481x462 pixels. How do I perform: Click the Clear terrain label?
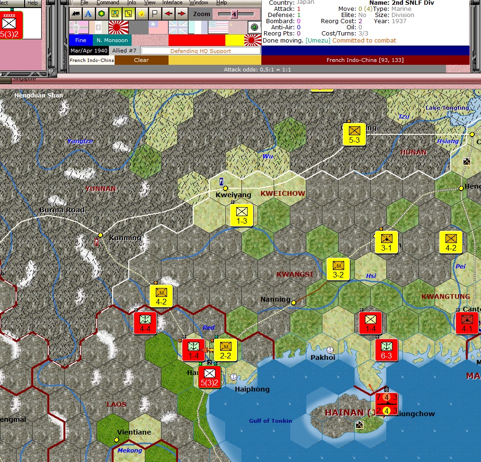point(142,60)
